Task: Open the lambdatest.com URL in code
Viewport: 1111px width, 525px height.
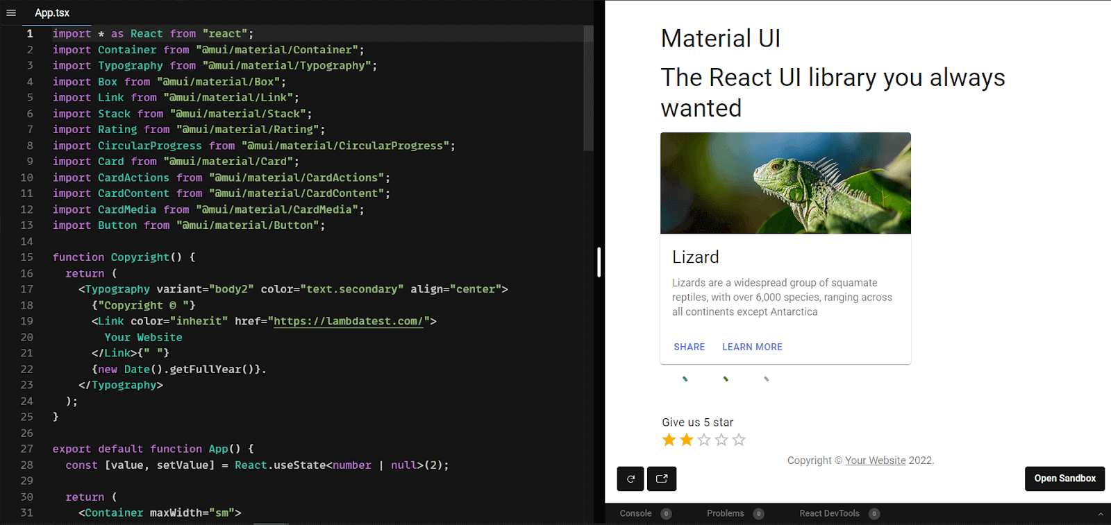Action: (x=348, y=321)
